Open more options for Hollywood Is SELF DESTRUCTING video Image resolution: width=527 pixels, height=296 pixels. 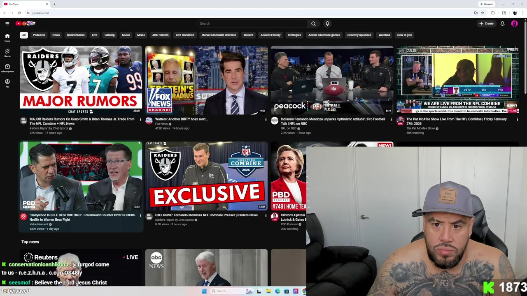point(140,215)
